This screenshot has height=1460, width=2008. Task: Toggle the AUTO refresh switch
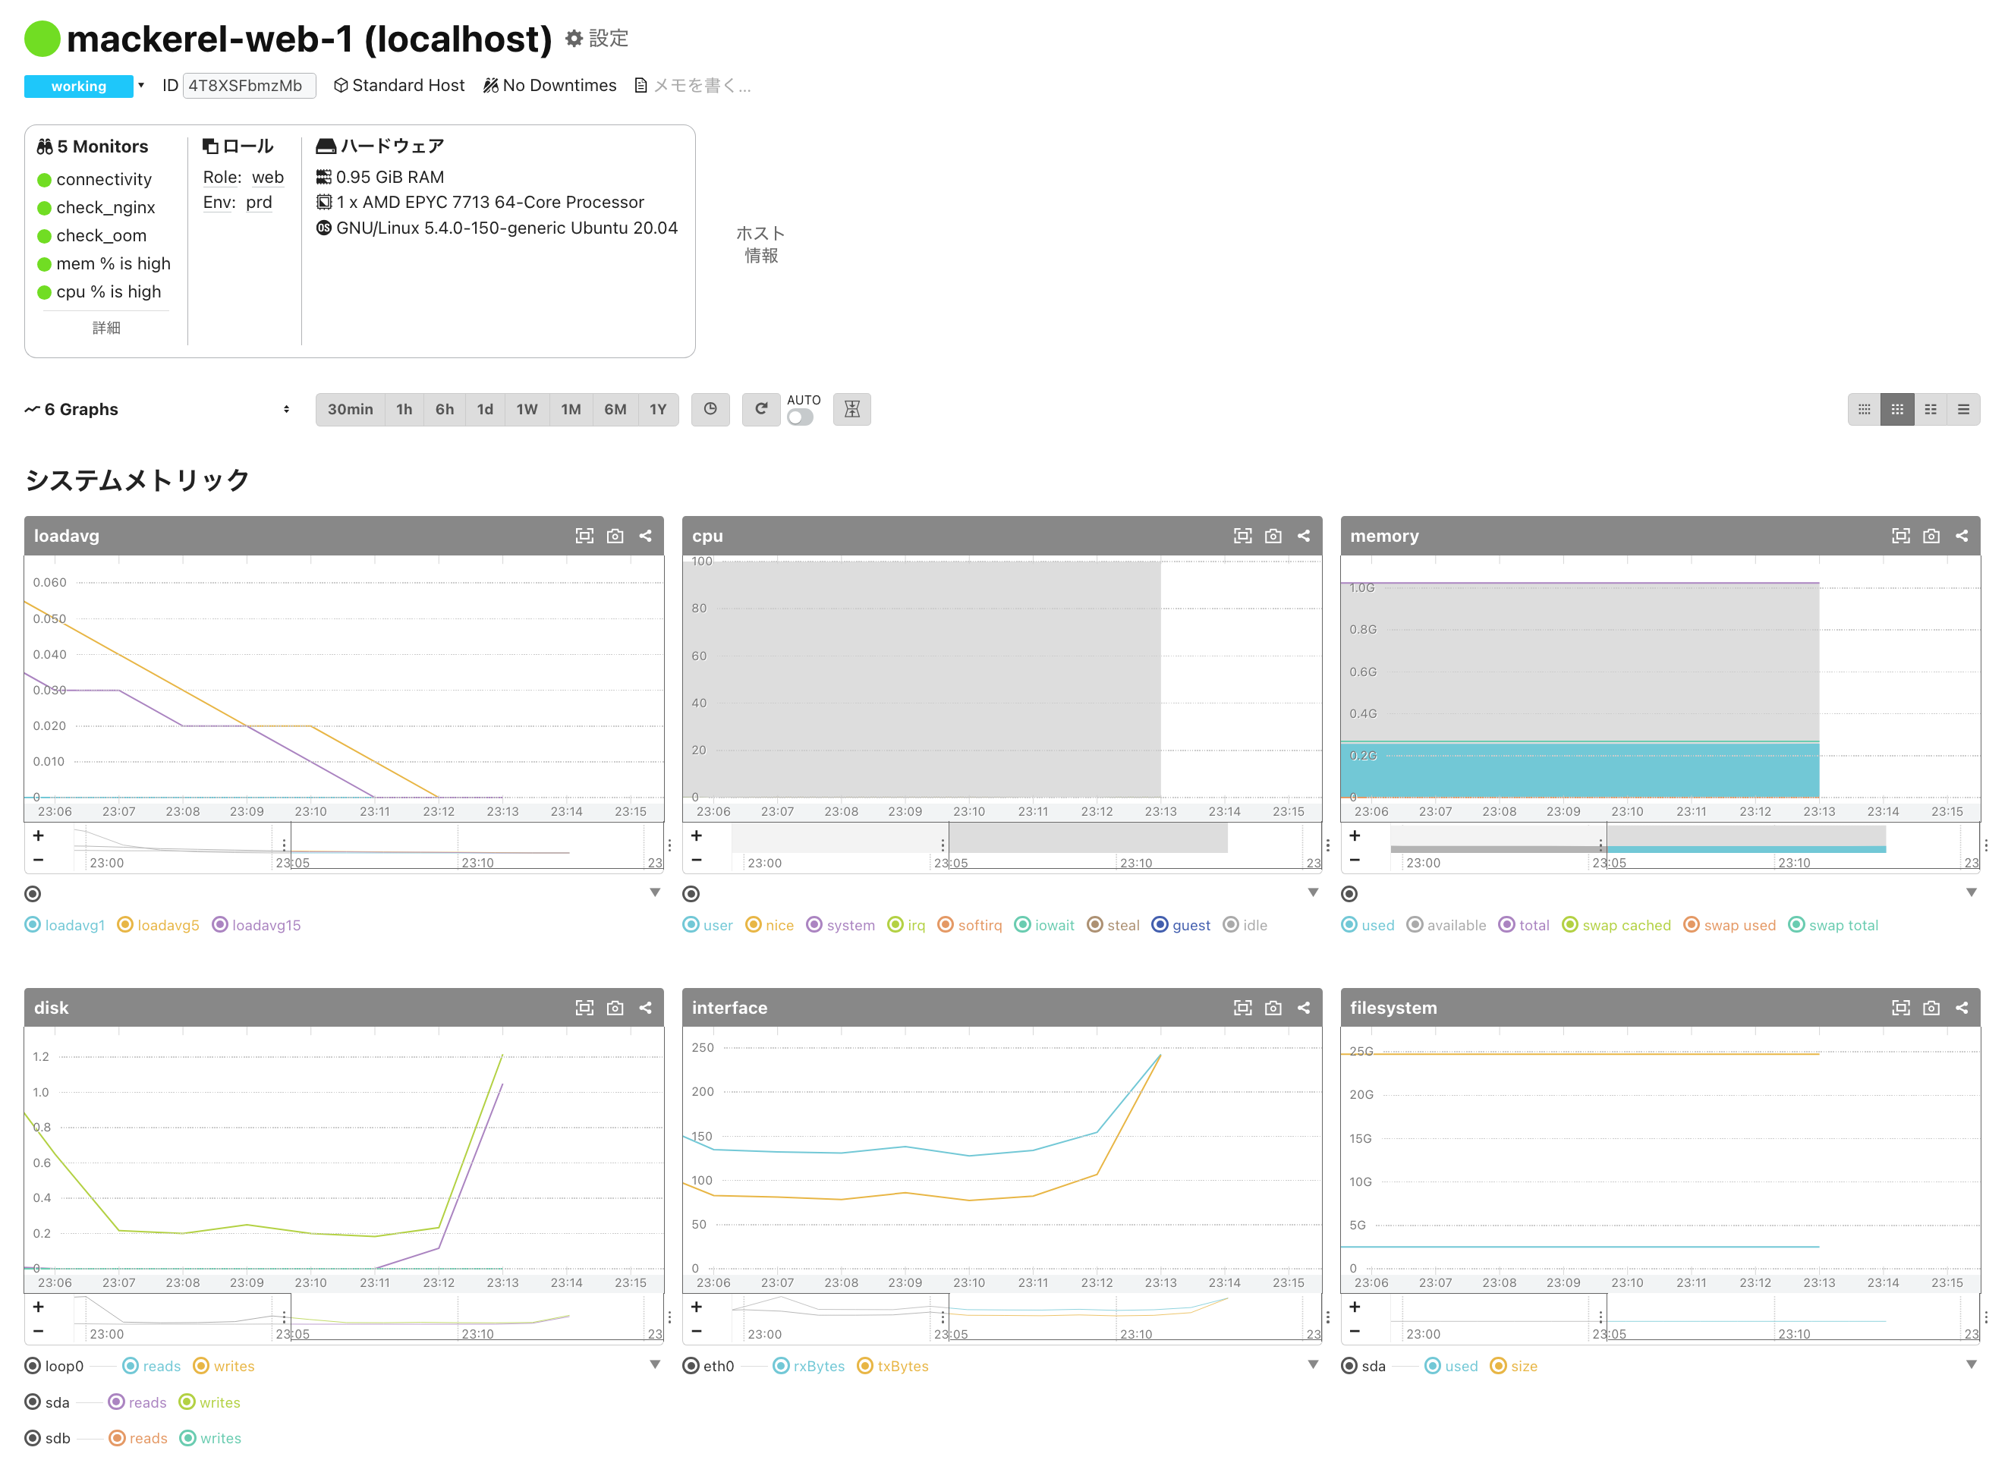[x=800, y=418]
